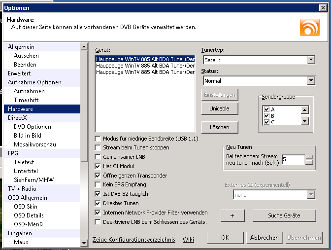Select second Hauppauge WinTV 885 device
The image size is (331, 250).
pos(145,66)
